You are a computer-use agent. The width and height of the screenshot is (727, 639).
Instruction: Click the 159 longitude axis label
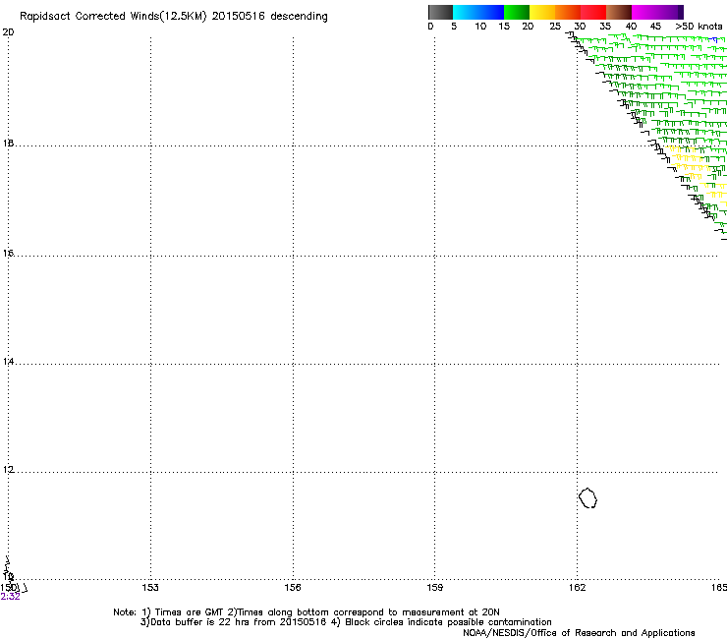[x=435, y=588]
